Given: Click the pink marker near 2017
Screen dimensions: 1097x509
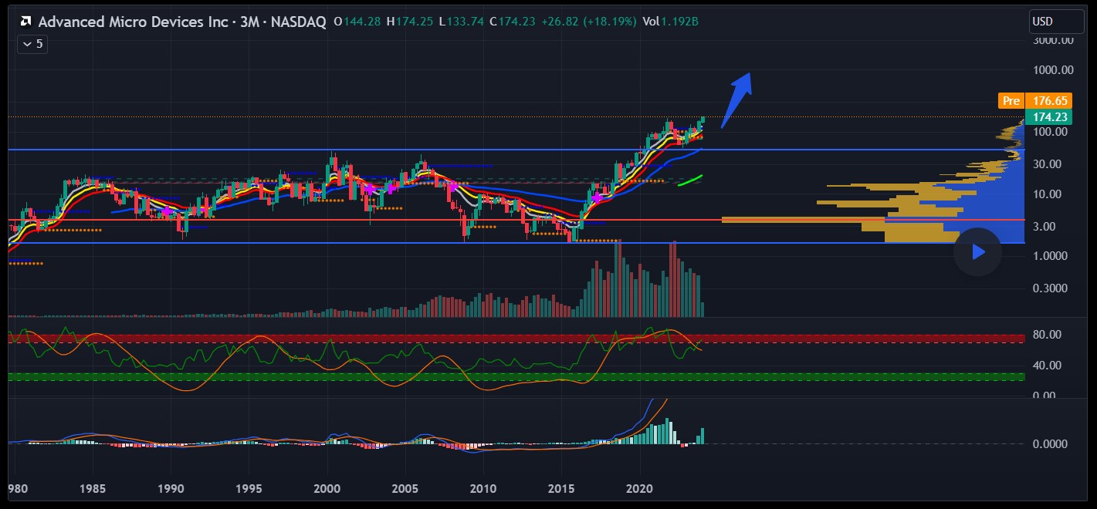Looking at the screenshot, I should point(596,198).
